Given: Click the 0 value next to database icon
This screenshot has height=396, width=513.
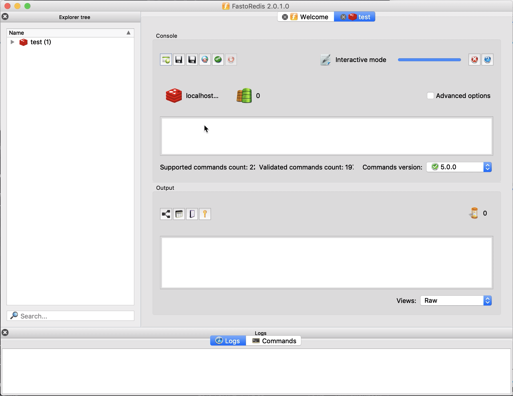Looking at the screenshot, I should tap(258, 96).
